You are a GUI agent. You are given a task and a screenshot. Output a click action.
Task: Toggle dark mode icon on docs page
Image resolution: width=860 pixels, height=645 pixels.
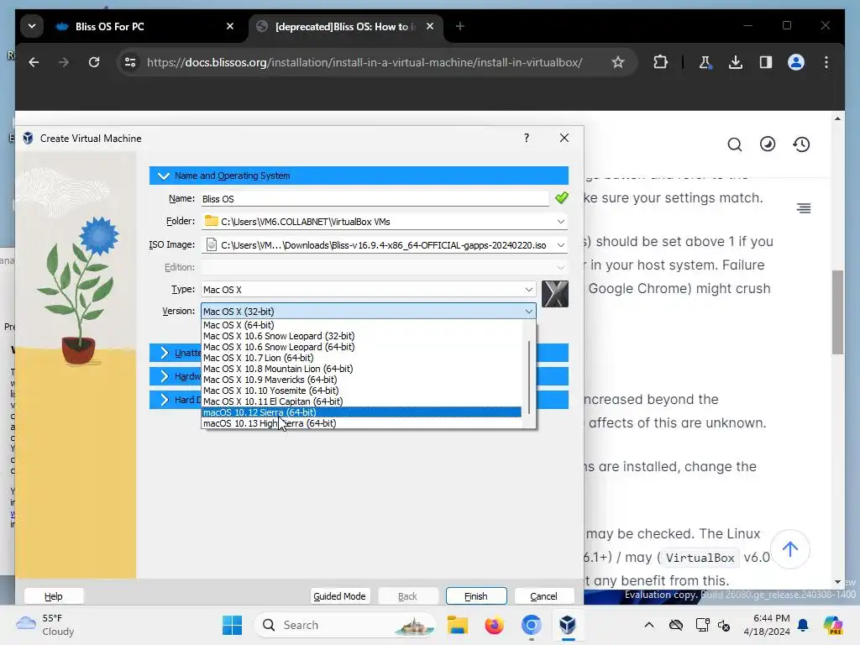coord(768,144)
